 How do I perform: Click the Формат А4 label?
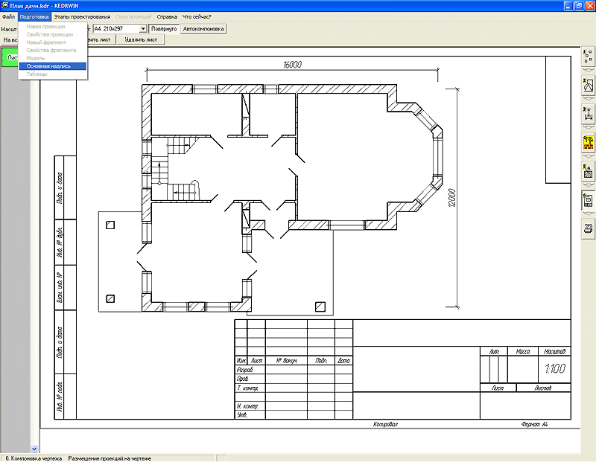pyautogui.click(x=535, y=424)
